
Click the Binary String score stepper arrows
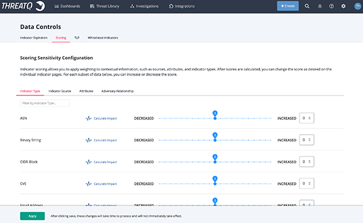[310, 140]
